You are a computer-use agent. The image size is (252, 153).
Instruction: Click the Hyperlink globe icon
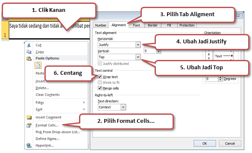29,145
